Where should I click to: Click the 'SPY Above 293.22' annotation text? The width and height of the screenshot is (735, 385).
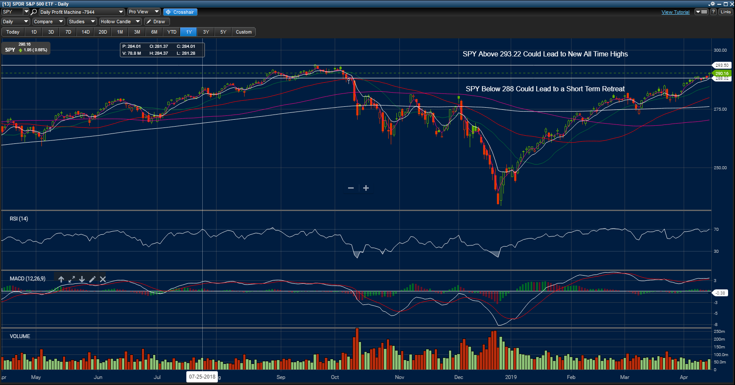[x=545, y=54]
